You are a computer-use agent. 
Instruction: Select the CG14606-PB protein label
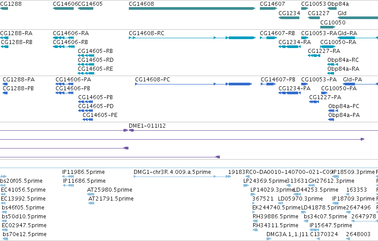tap(73, 88)
